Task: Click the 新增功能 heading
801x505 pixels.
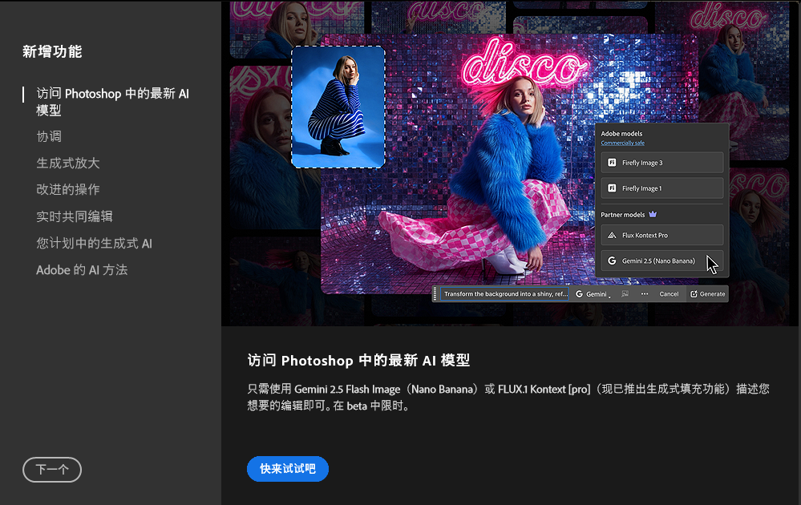Action: [x=52, y=51]
